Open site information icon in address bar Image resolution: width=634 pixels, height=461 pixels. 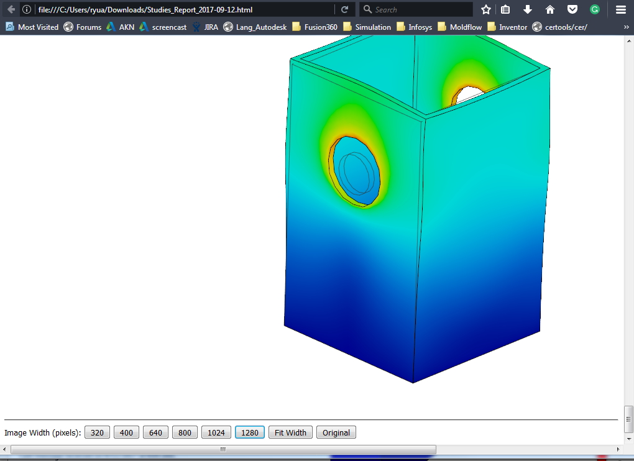pyautogui.click(x=27, y=9)
